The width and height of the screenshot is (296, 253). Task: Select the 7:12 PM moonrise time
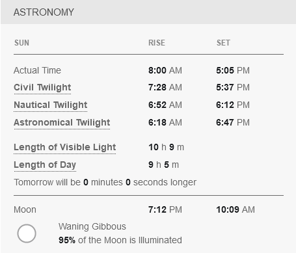tap(165, 209)
